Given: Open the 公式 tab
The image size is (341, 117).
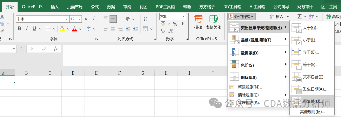Looking at the screenshot, I should [95, 7].
